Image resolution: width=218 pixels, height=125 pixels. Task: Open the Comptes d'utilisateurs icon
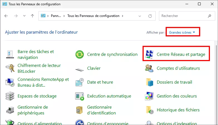pos(149,68)
